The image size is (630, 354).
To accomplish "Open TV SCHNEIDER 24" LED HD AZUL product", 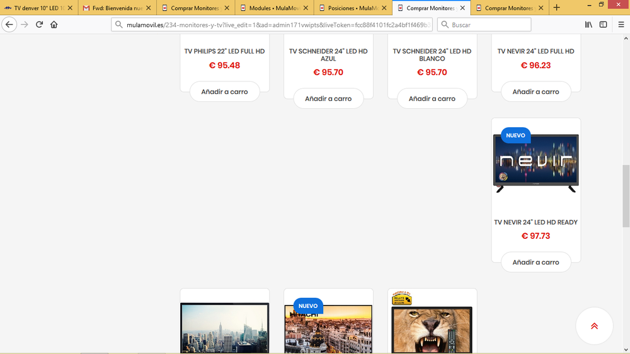I will coord(328,55).
